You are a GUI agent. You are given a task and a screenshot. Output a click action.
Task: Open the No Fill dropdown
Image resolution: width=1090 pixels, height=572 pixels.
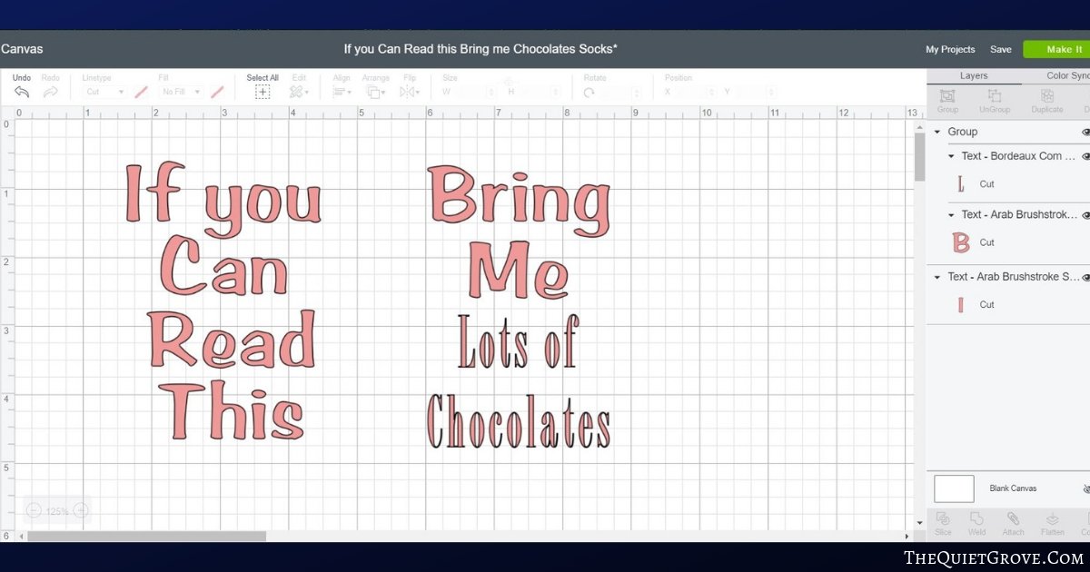[x=182, y=92]
